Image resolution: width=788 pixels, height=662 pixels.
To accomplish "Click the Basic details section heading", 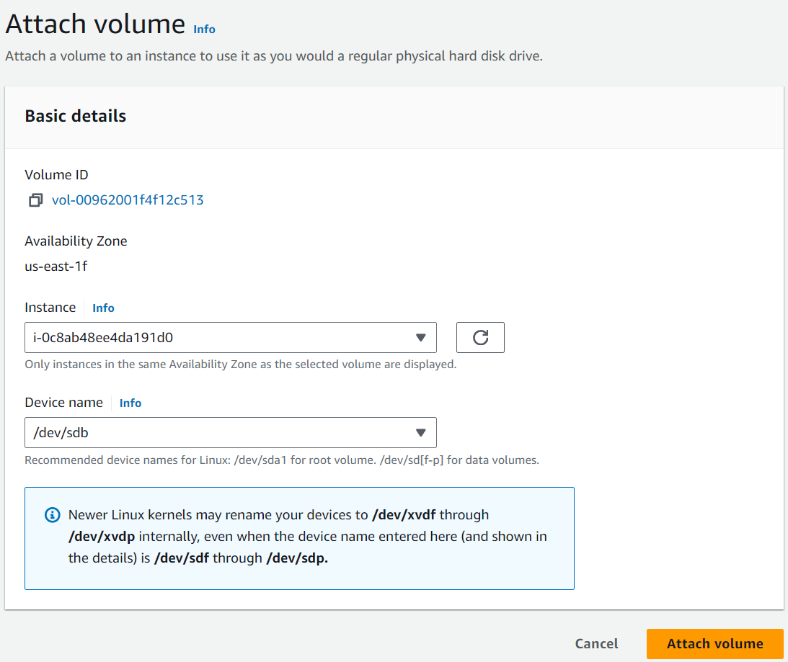I will click(x=76, y=116).
